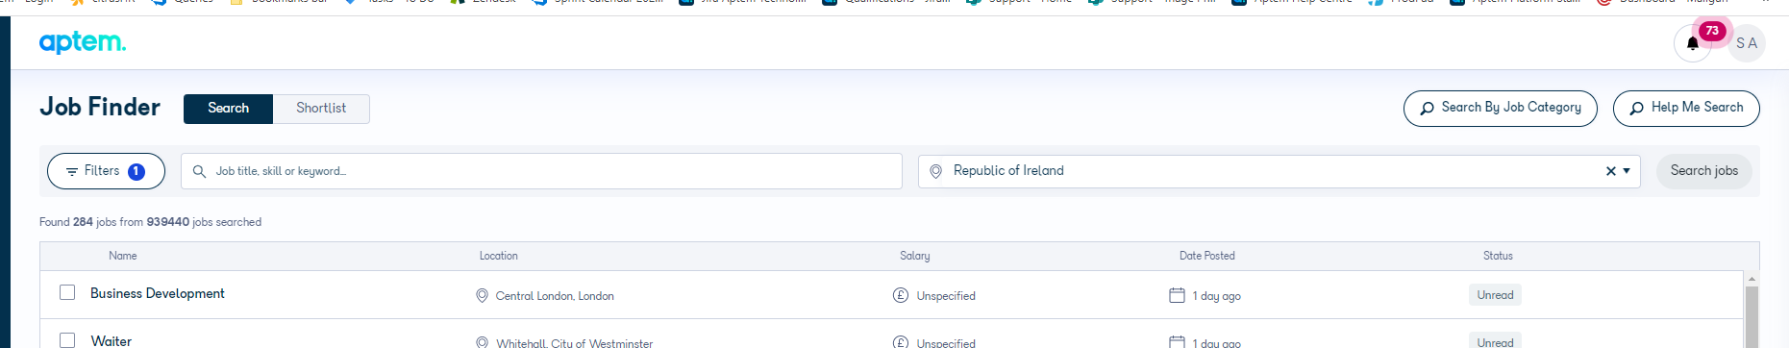Viewport: 1789px width, 348px height.
Task: Expand the location dropdown arrow
Action: coord(1627,171)
